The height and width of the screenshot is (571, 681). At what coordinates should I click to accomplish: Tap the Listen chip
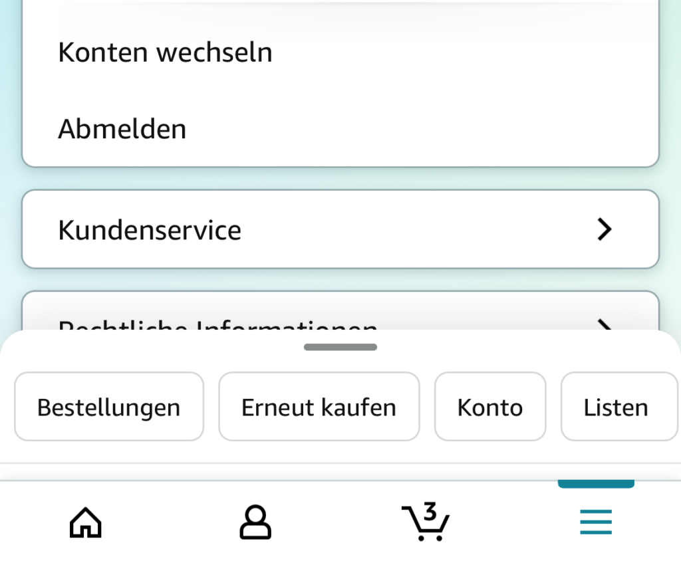619,406
